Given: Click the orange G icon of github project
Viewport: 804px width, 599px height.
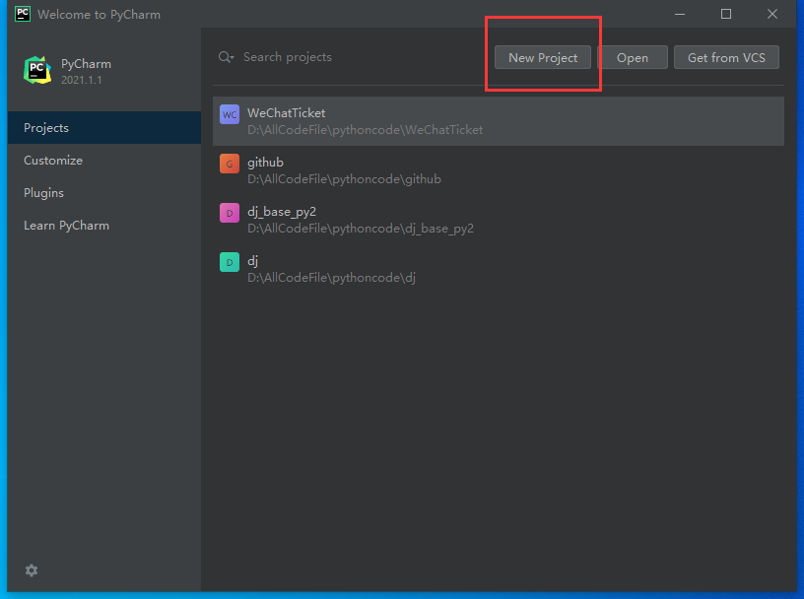Looking at the screenshot, I should (230, 164).
